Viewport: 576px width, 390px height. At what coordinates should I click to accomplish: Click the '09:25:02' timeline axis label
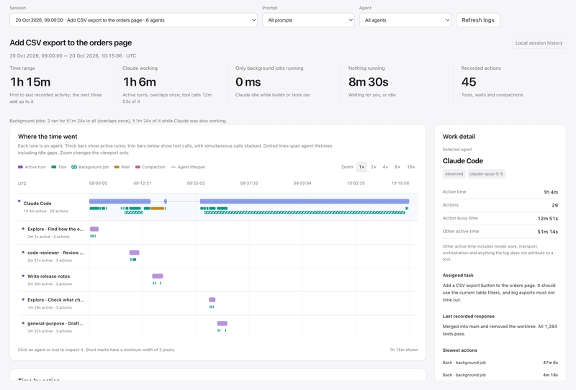pos(195,183)
